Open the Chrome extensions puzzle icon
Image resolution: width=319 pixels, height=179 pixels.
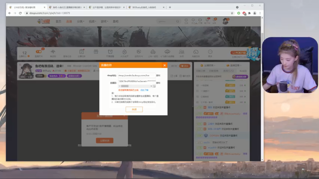pos(249,13)
